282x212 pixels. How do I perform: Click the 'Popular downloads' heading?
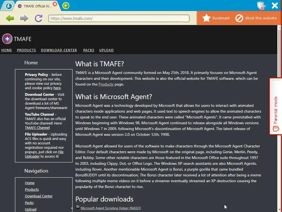tap(104, 199)
